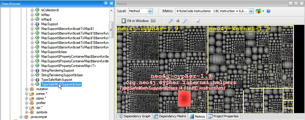Close the Class Browser panel
Screen dimensions: 305x120
tap(111, 3)
